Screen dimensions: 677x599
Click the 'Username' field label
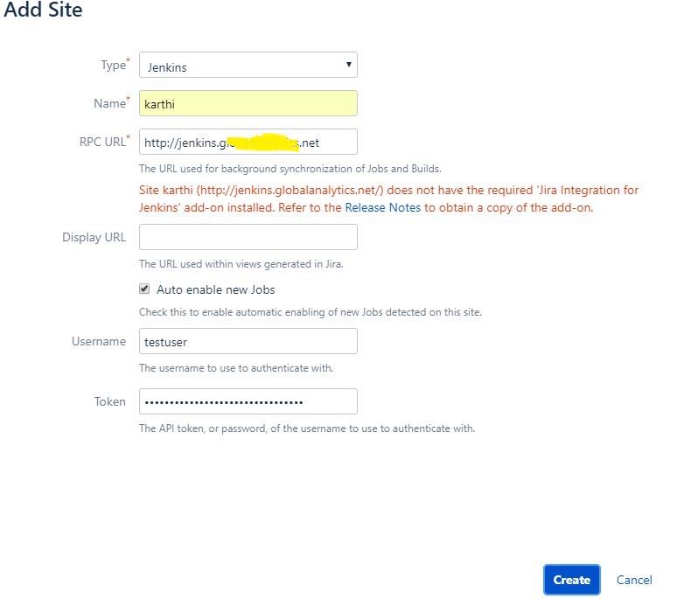click(99, 341)
